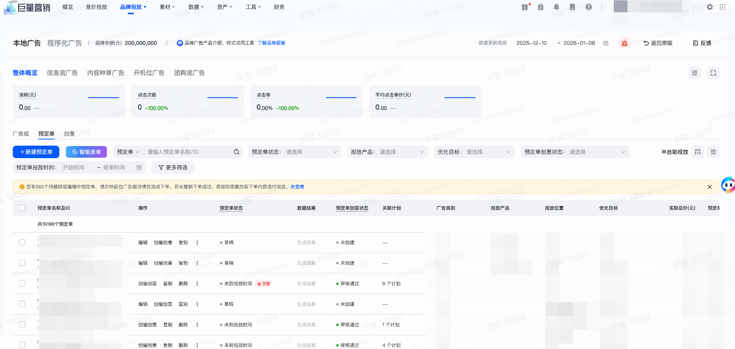
Task: Go to the 概览 nav item
Action: (x=67, y=7)
